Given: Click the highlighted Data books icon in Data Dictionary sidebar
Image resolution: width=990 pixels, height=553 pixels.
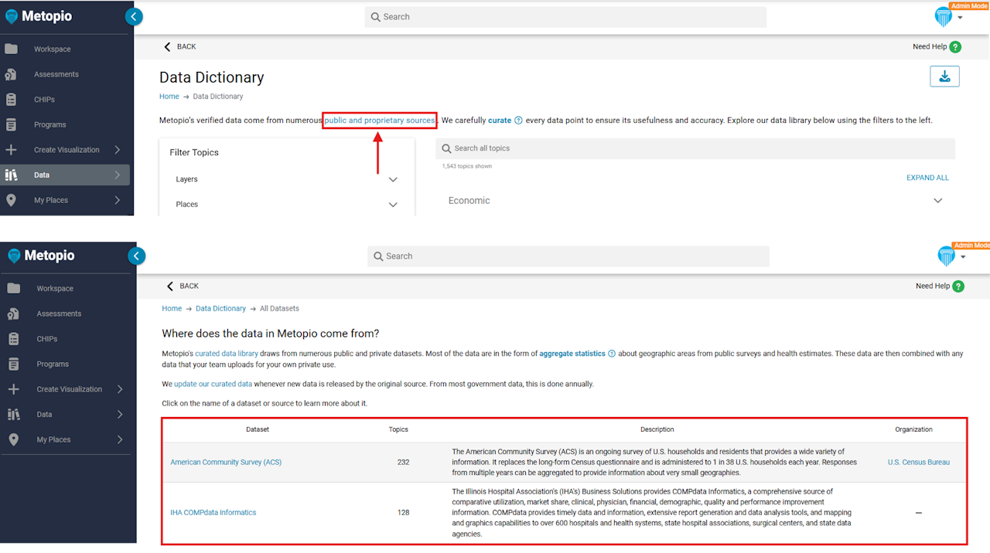Looking at the screenshot, I should tap(11, 175).
